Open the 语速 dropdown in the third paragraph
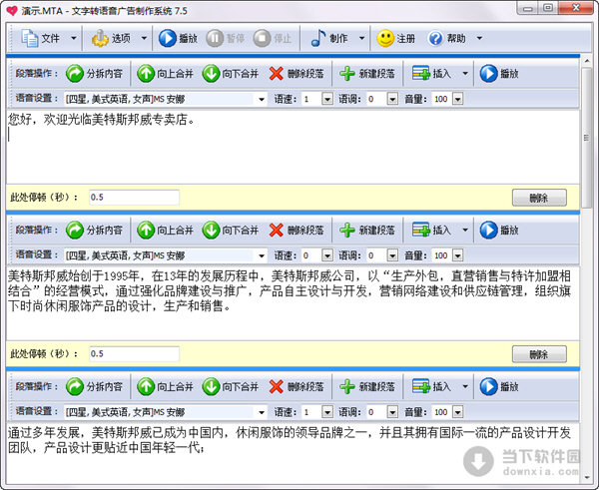Screen dimensions: 599x490 click(327, 412)
